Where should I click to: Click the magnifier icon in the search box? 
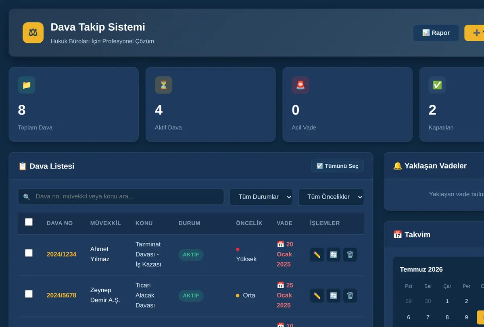pyautogui.click(x=27, y=197)
